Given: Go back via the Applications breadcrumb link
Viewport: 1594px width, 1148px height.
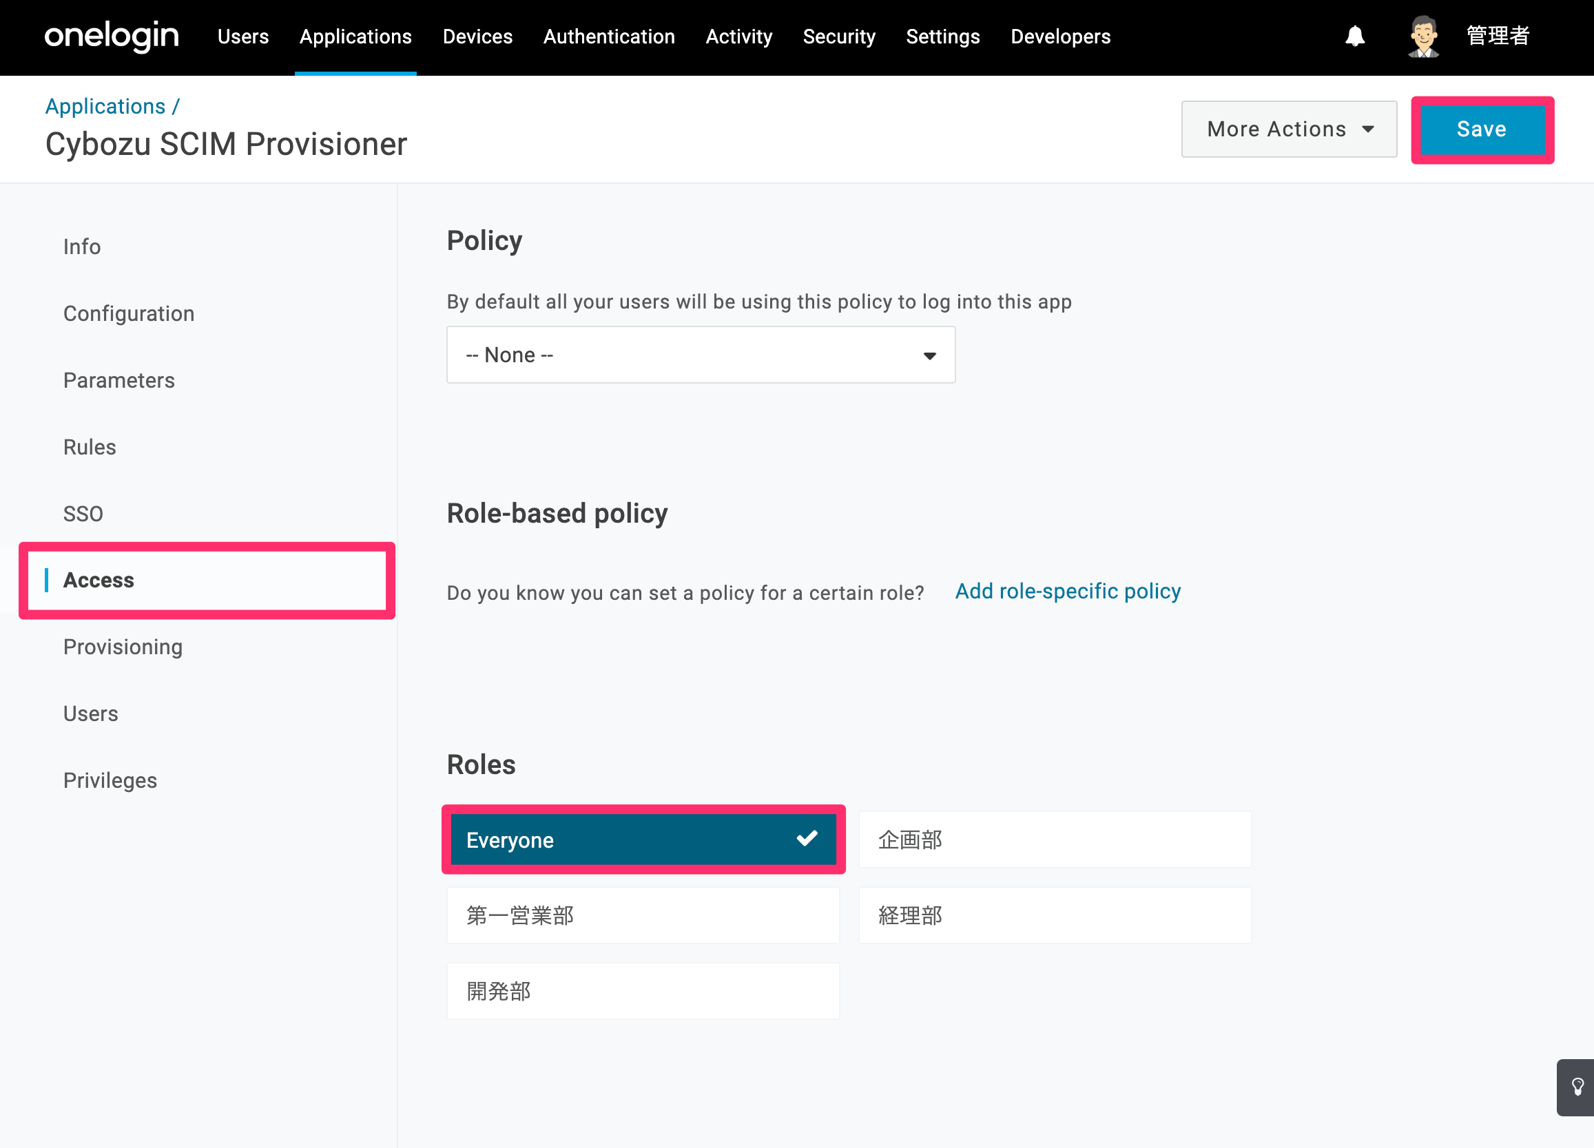Looking at the screenshot, I should pyautogui.click(x=105, y=106).
